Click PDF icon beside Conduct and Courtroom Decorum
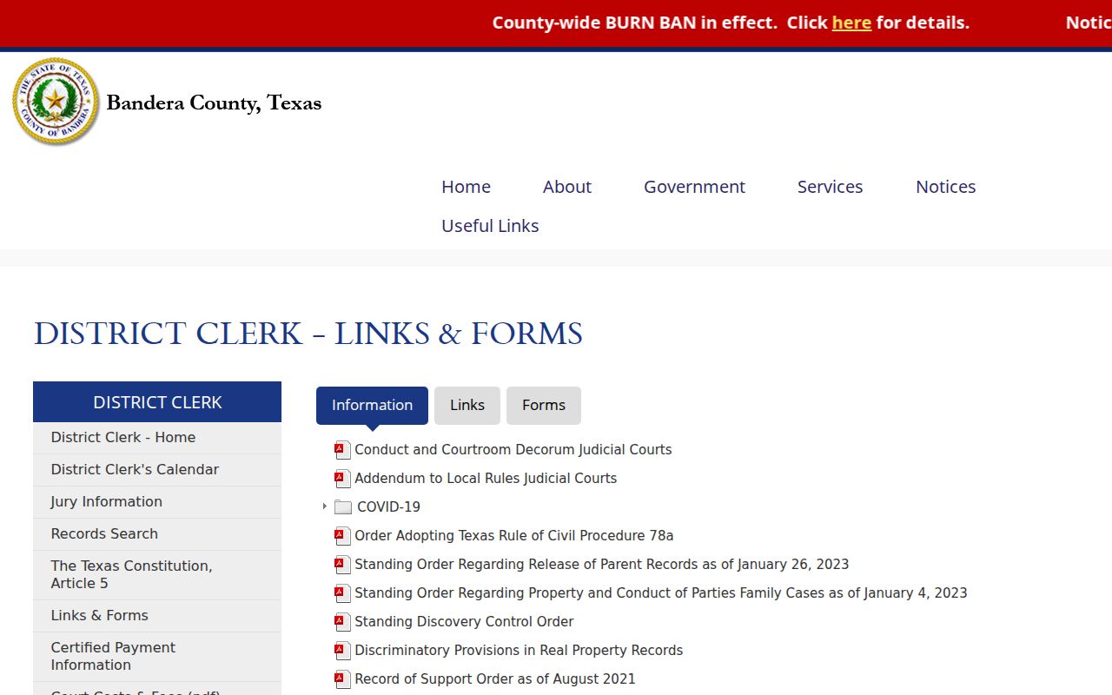Image resolution: width=1112 pixels, height=695 pixels. [343, 450]
